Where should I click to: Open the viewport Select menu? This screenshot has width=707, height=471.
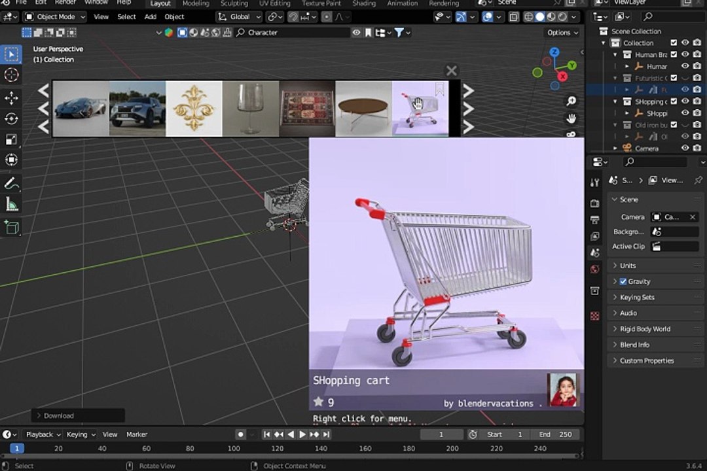pos(126,17)
